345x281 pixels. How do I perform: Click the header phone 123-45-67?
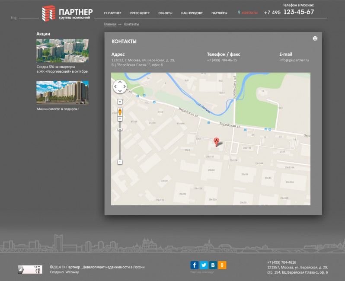click(299, 12)
